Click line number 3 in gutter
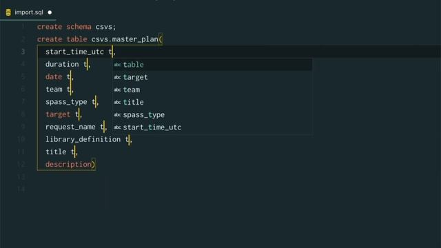Image resolution: width=441 pixels, height=248 pixels. [x=23, y=52]
